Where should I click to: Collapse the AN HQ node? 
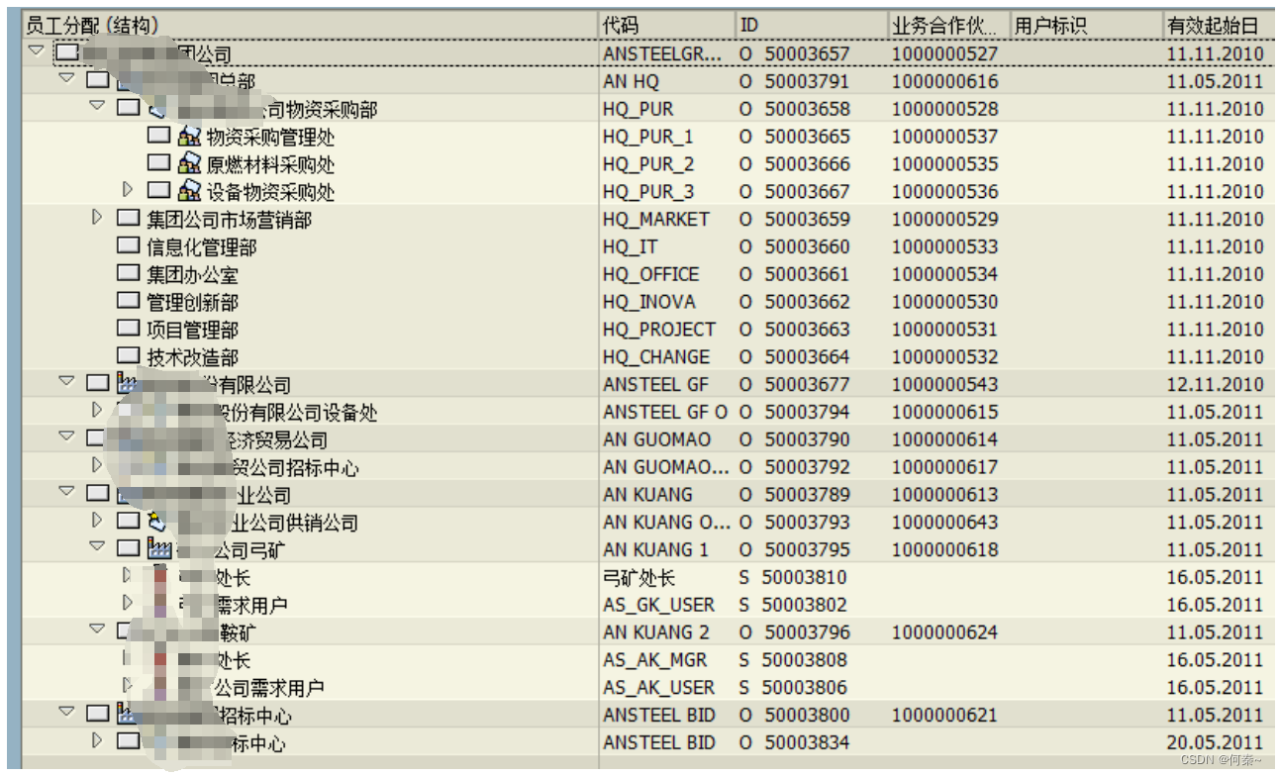[66, 78]
